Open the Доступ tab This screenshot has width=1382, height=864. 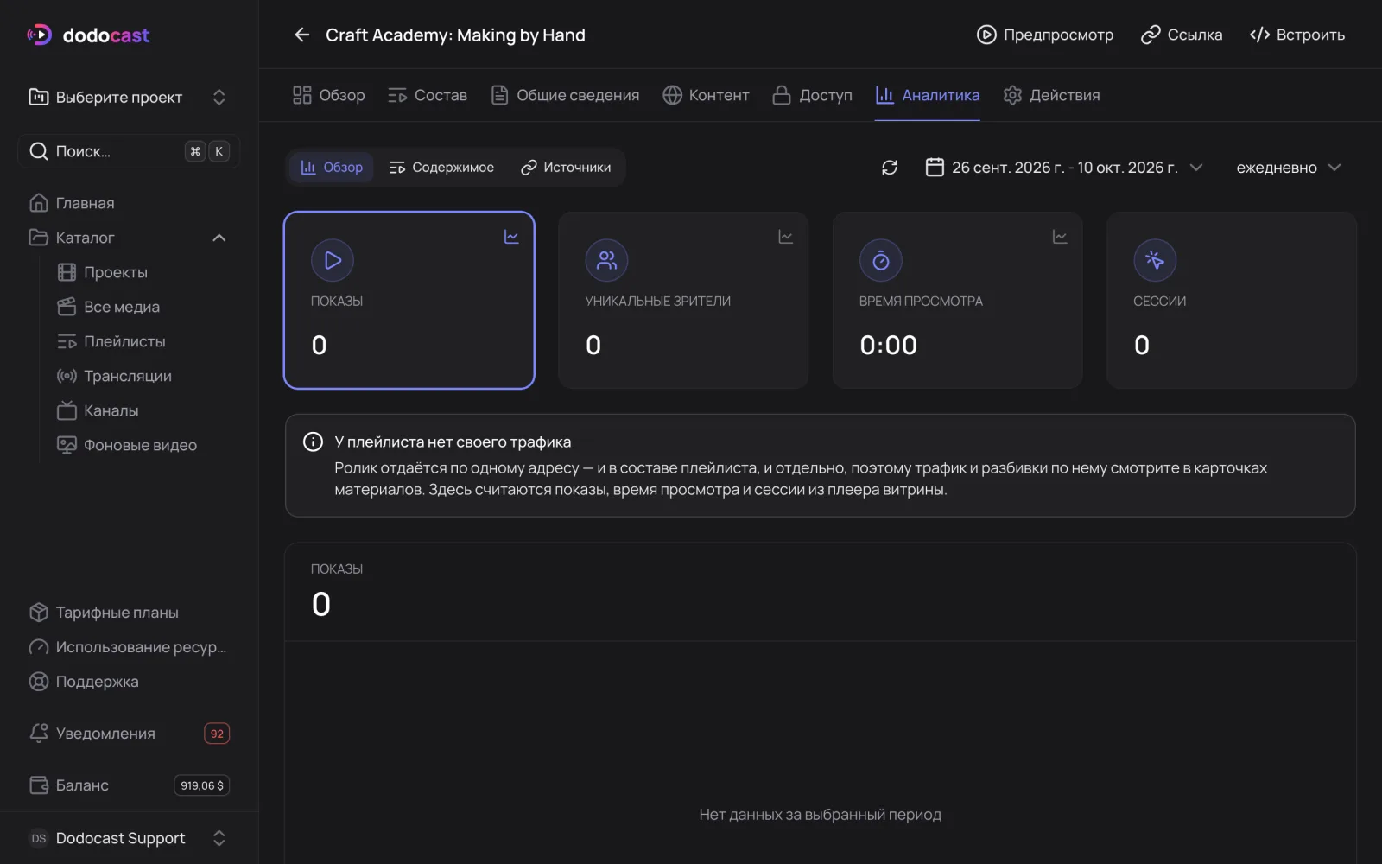[812, 95]
